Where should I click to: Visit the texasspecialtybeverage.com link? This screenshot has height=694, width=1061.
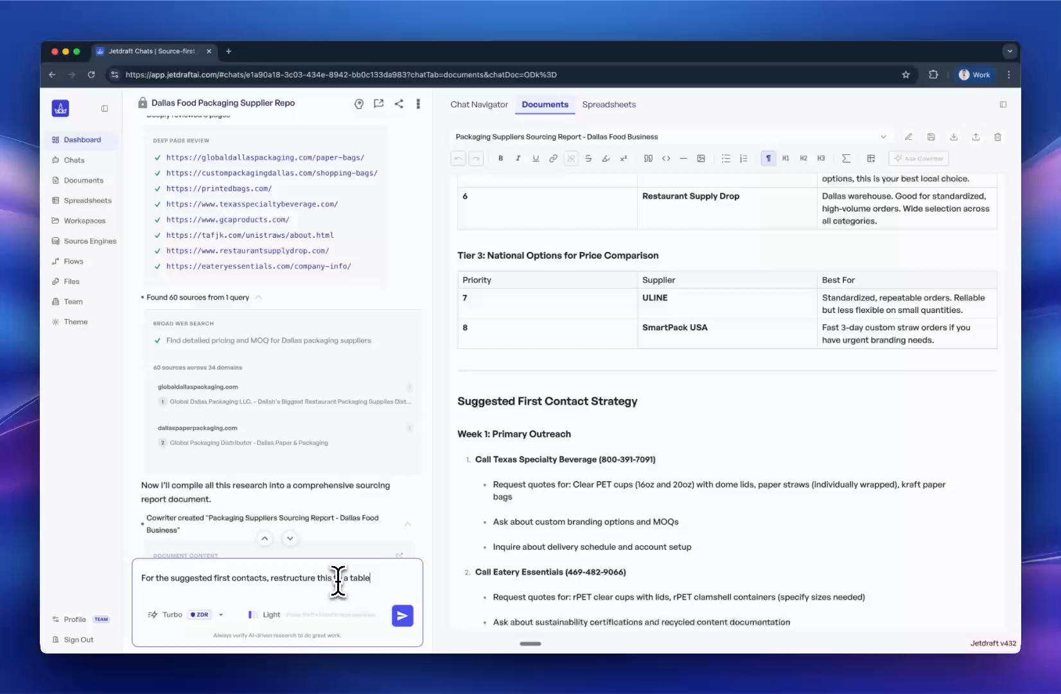point(252,204)
